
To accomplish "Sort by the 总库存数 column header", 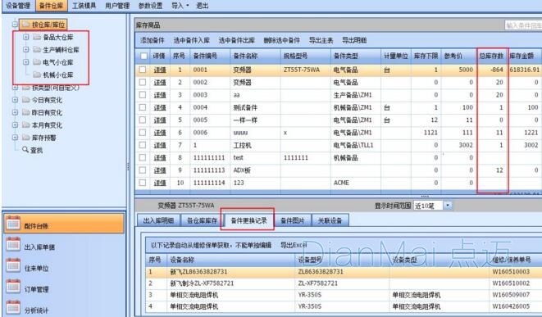I will coord(491,56).
